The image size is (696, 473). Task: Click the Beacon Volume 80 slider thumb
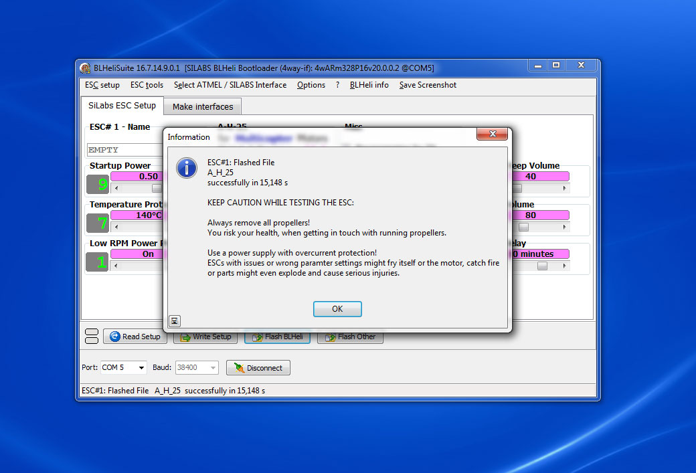(x=524, y=227)
